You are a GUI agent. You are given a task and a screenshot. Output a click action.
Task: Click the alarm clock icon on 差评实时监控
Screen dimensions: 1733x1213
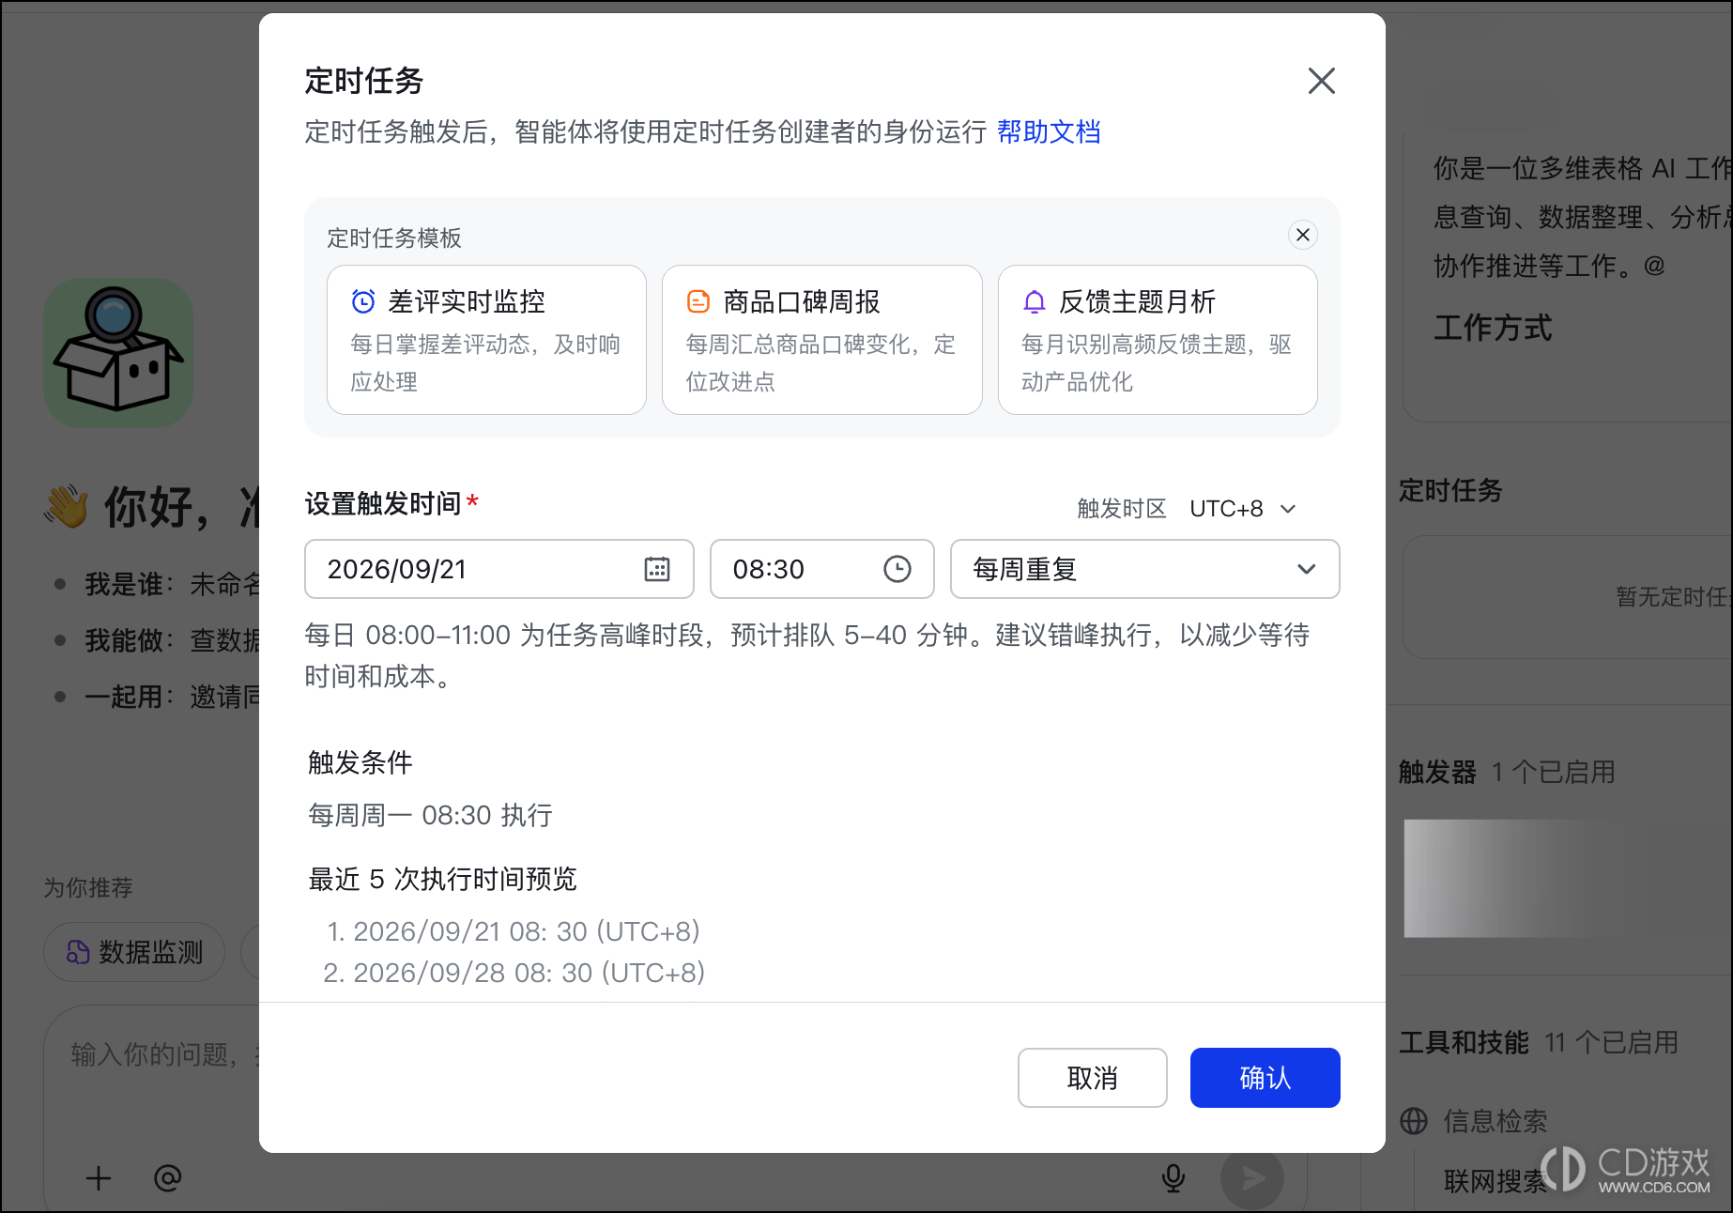pyautogui.click(x=363, y=301)
